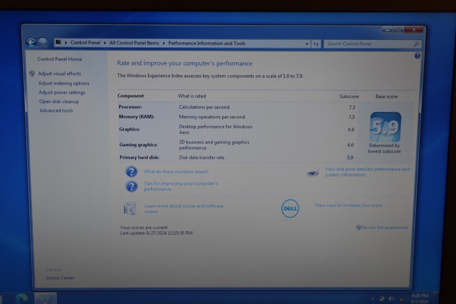Viewport: 456px width, 304px height.
Task: Click question icon beside What do these numbers mean
Action: coord(131,172)
